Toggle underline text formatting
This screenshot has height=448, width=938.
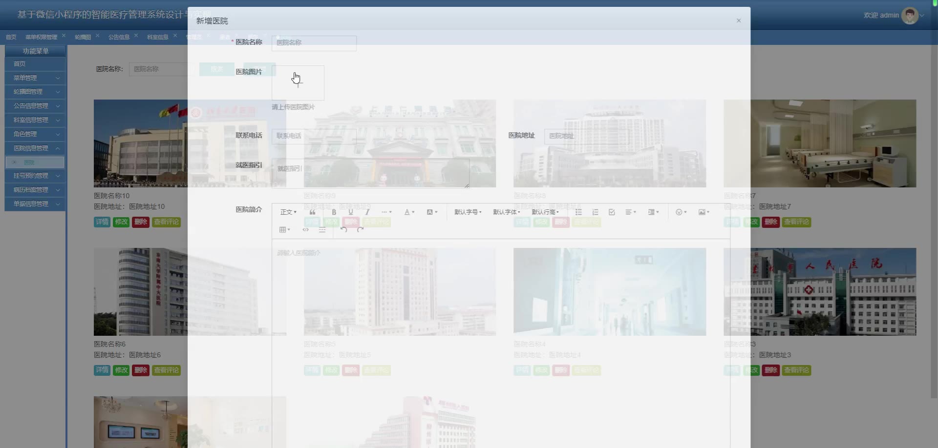click(x=351, y=212)
